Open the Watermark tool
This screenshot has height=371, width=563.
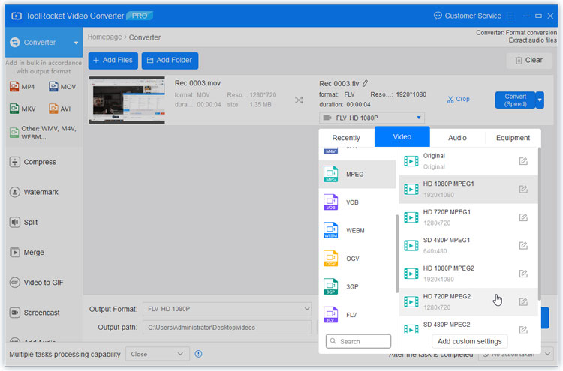34,192
